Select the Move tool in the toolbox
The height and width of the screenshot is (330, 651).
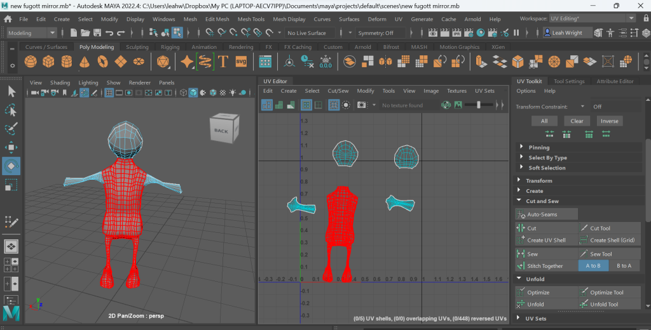click(x=11, y=147)
